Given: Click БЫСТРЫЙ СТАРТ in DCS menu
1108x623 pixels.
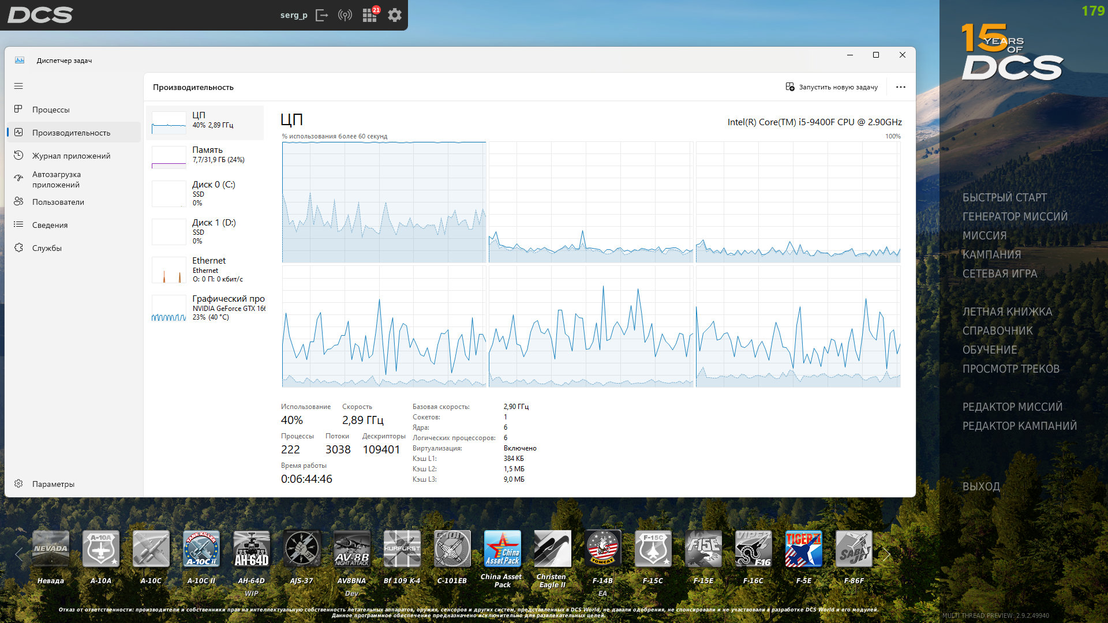Looking at the screenshot, I should coord(1004,198).
